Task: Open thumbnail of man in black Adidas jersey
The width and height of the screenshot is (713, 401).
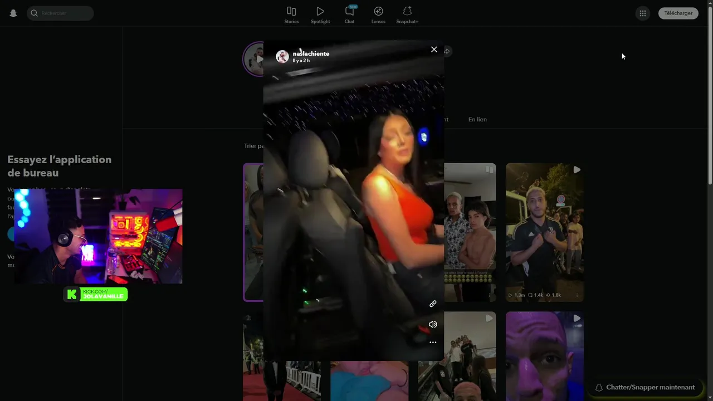Action: point(545,232)
